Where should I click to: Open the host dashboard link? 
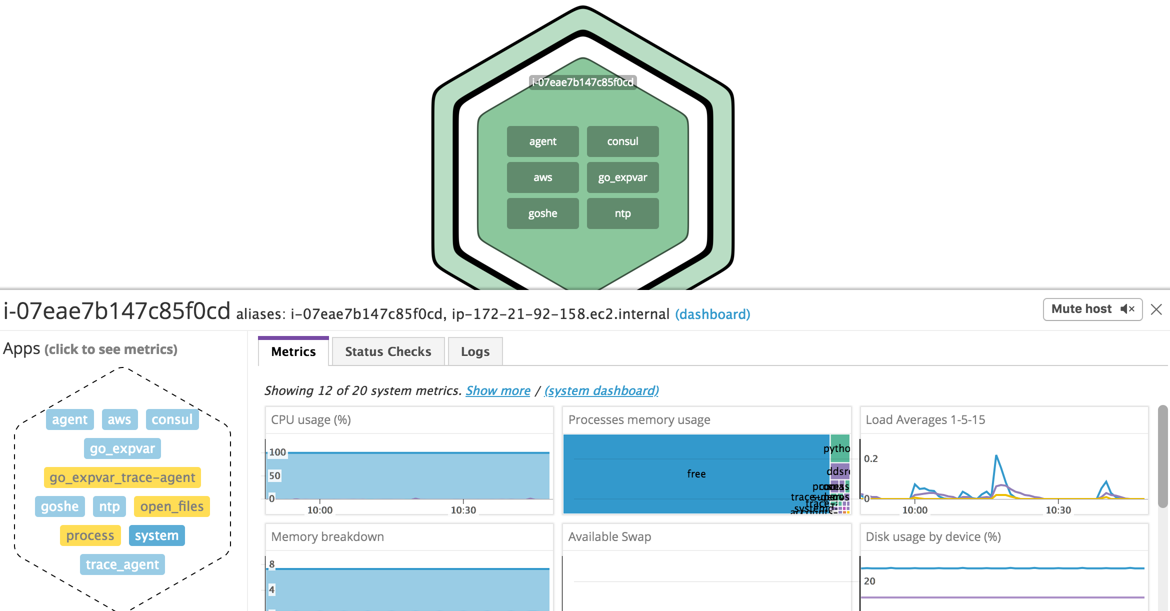point(712,314)
